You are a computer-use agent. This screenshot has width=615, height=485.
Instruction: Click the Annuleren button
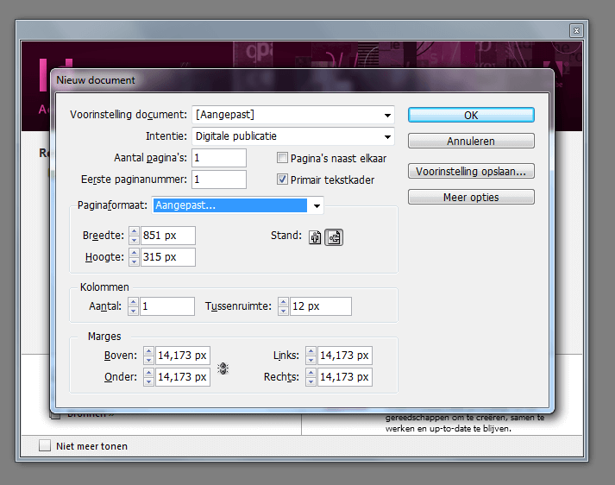(x=471, y=141)
